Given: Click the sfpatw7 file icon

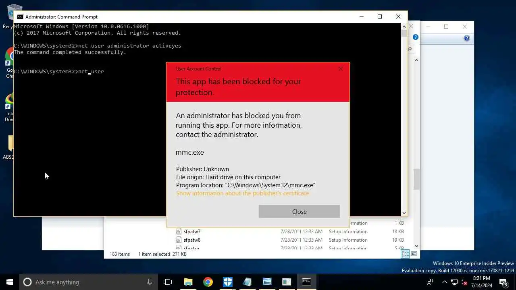Looking at the screenshot, I should pyautogui.click(x=179, y=232).
